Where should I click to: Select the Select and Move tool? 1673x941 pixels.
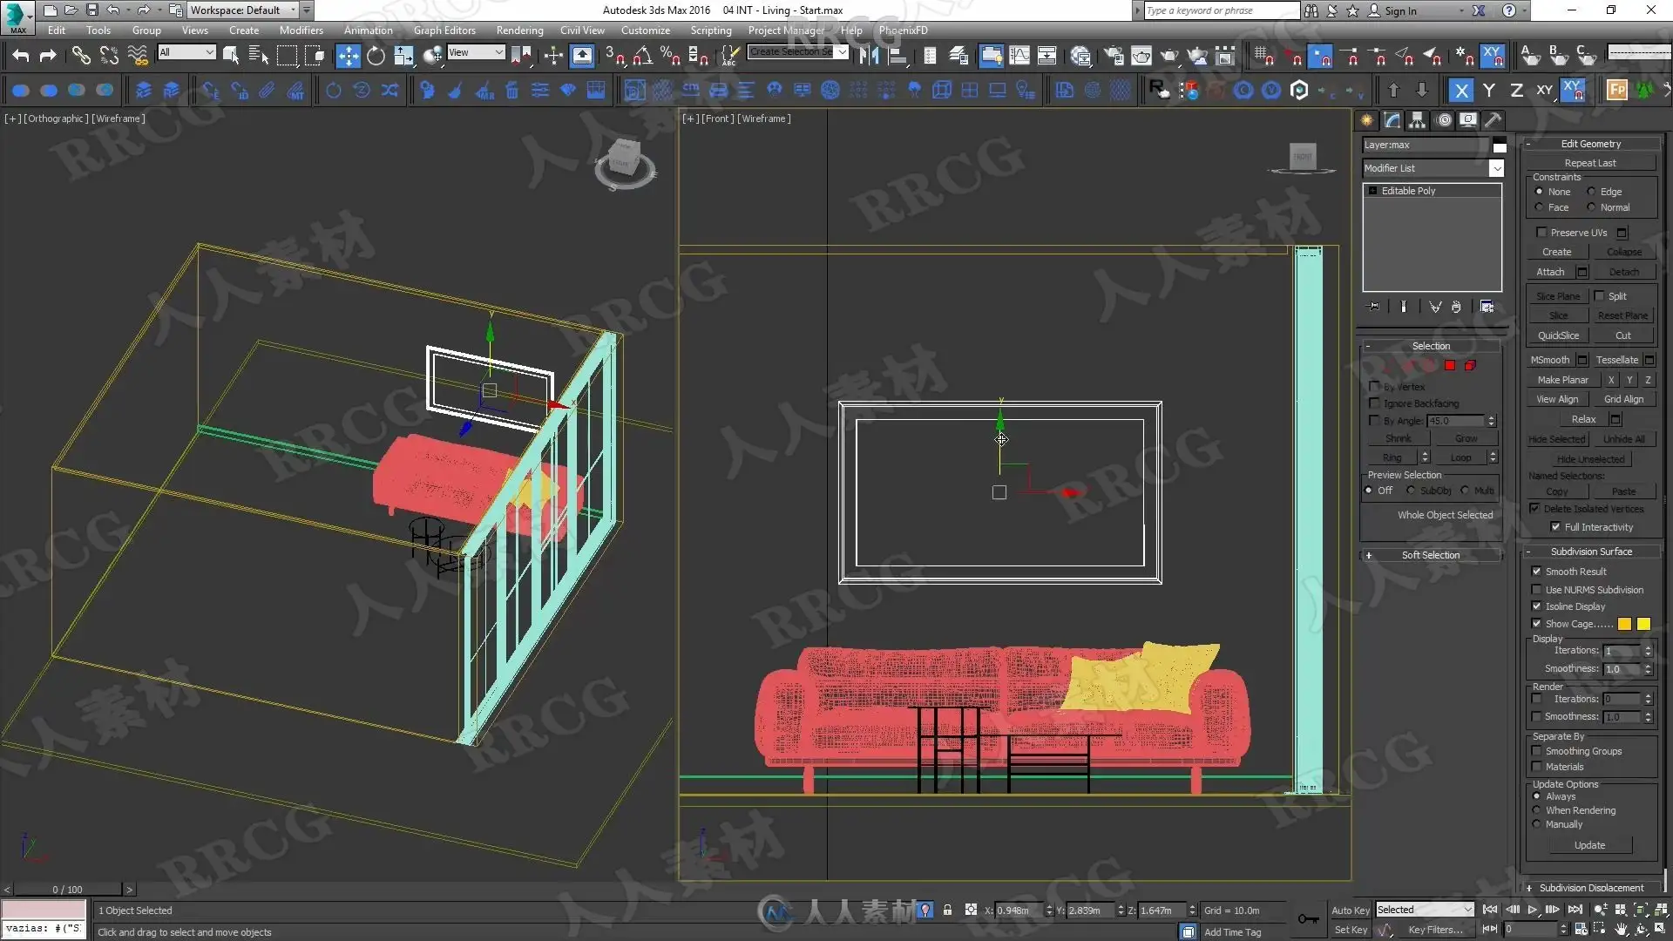click(348, 56)
